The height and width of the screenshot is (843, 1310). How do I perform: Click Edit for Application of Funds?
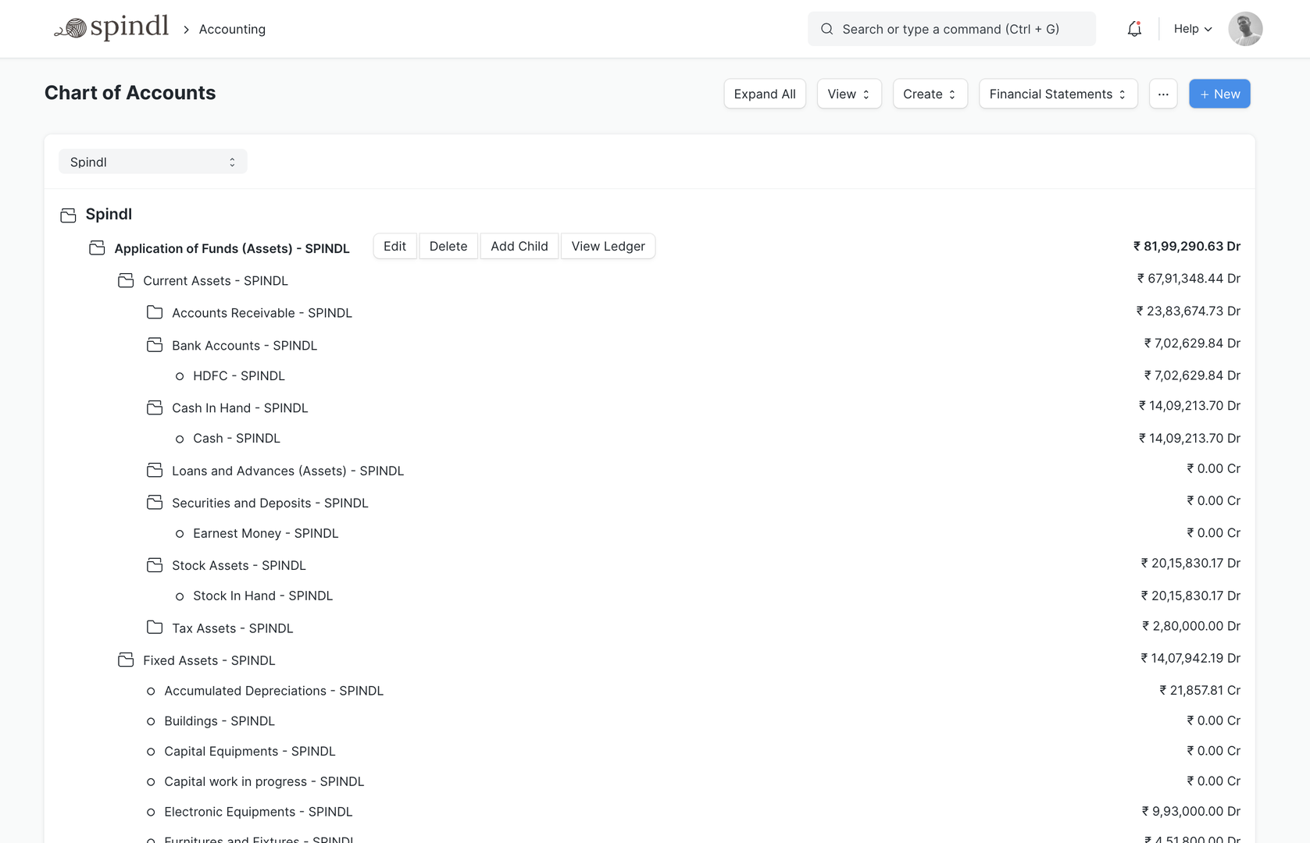(394, 246)
